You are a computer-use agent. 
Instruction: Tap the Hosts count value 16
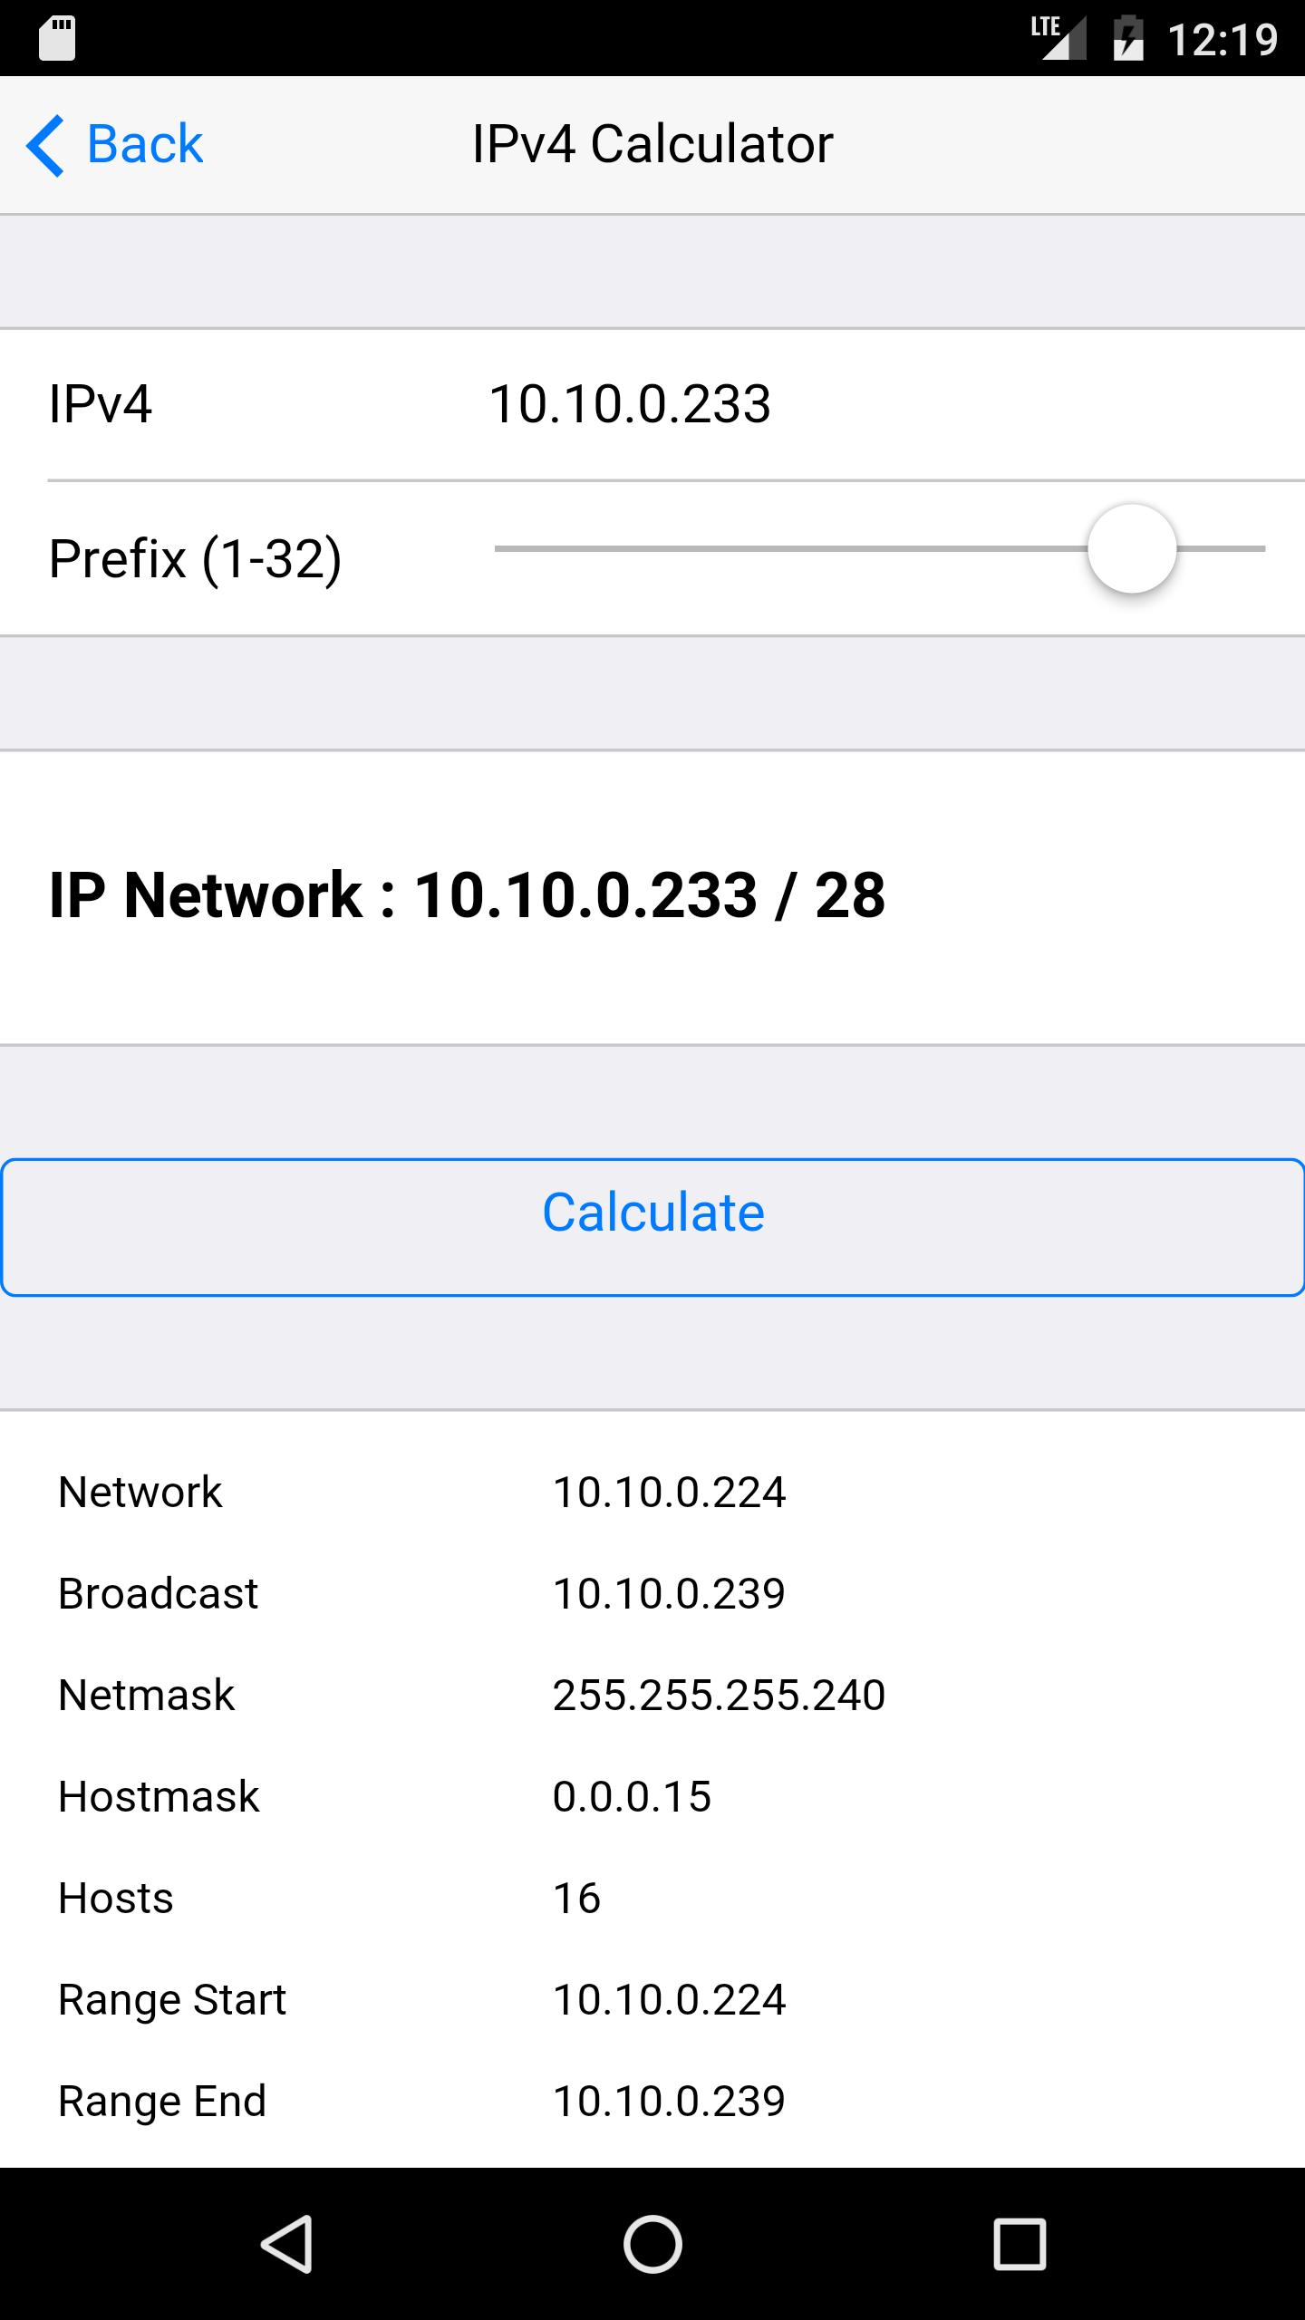pos(576,1899)
